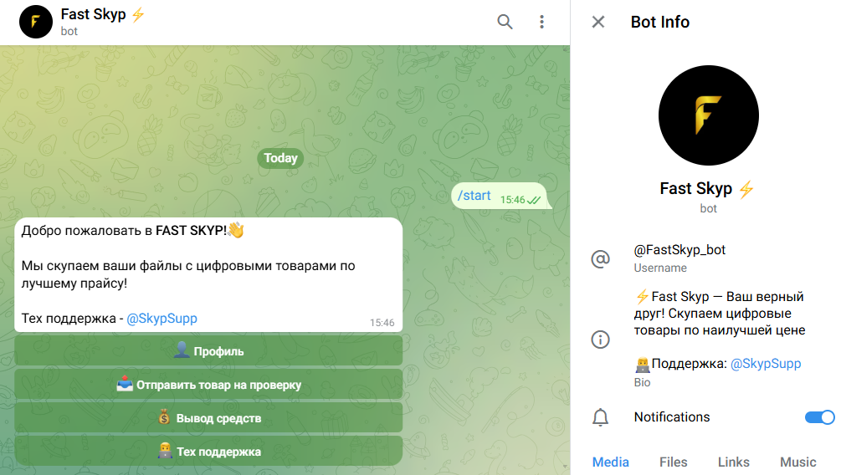Click the Тех поддержка bot button
841x475 pixels.
(208, 452)
